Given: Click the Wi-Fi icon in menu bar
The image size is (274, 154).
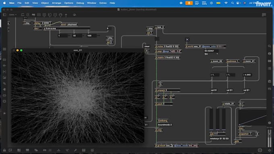Looking at the screenshot, I should (x=226, y=3).
